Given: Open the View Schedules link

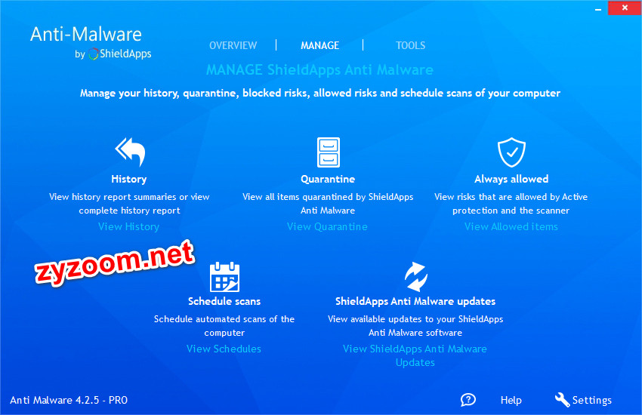Looking at the screenshot, I should tap(224, 349).
